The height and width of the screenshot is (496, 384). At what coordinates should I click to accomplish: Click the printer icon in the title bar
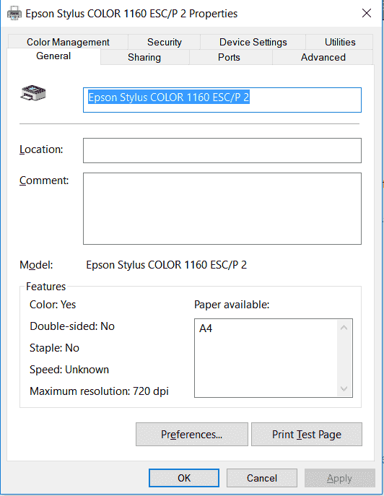[x=14, y=13]
